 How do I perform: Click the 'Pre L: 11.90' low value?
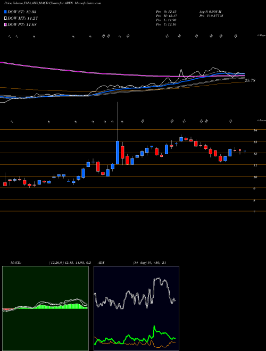(166, 20)
